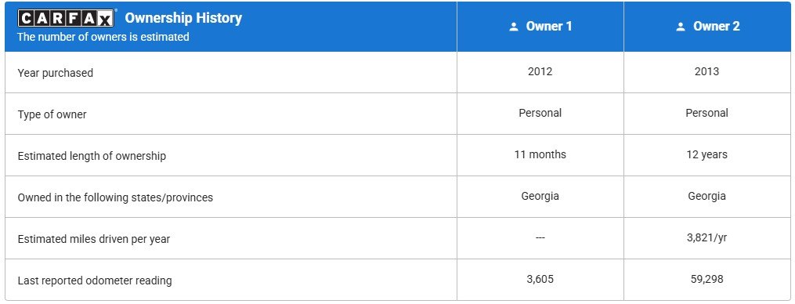
Task: Select the Type of owner row label
Action: coord(52,114)
